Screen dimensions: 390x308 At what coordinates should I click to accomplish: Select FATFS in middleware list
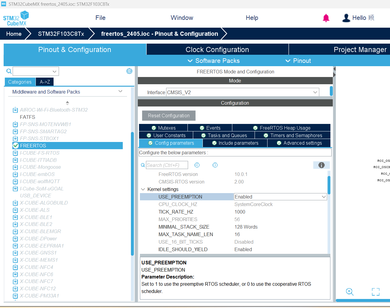tap(27, 117)
